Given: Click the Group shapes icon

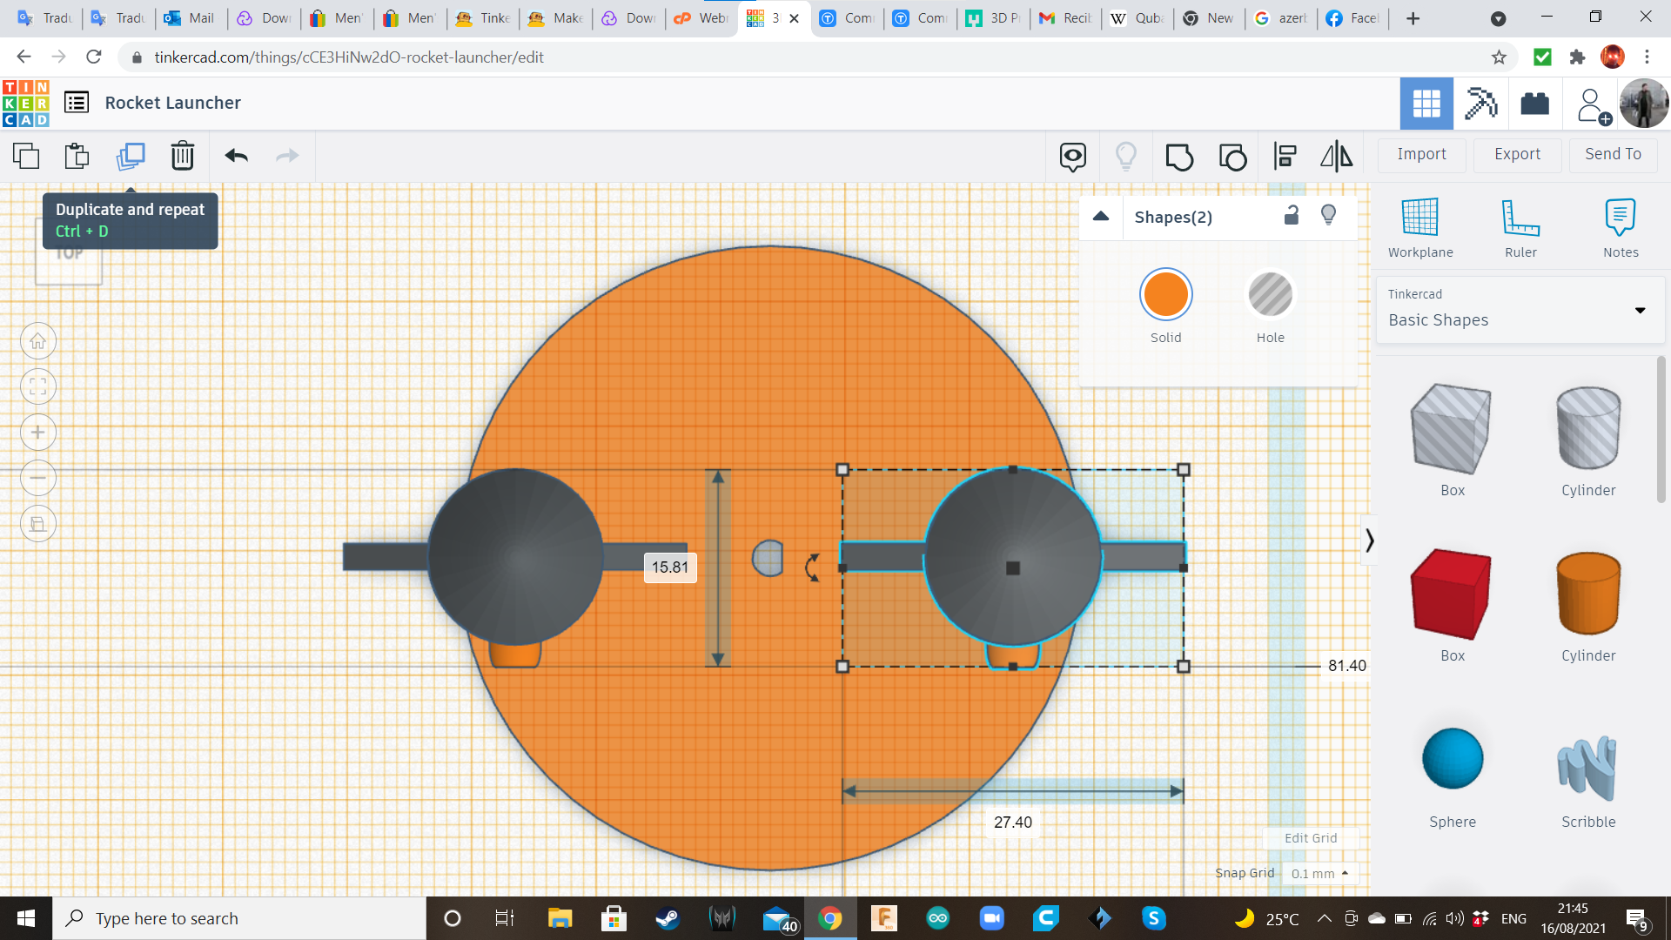Looking at the screenshot, I should click(1179, 157).
